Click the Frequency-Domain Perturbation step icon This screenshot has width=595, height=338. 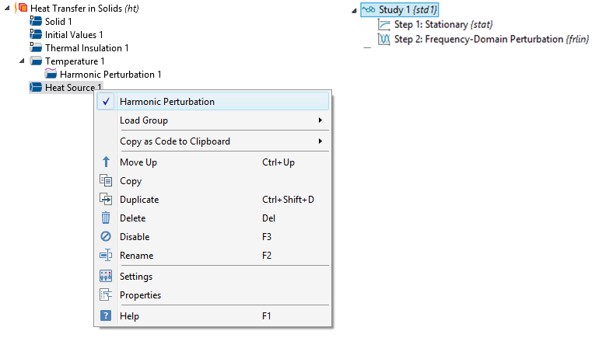click(384, 39)
